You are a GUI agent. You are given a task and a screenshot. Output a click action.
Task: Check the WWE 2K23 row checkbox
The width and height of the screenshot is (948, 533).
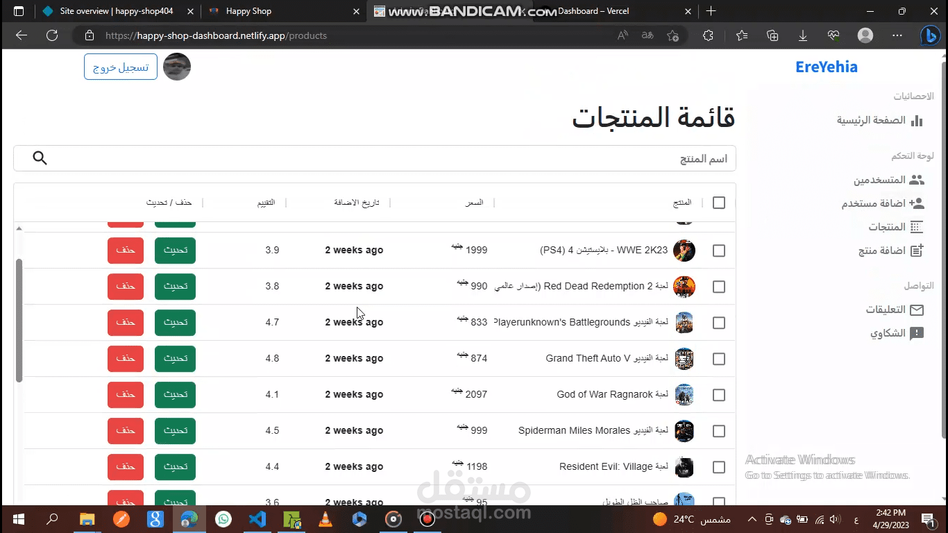coord(719,251)
